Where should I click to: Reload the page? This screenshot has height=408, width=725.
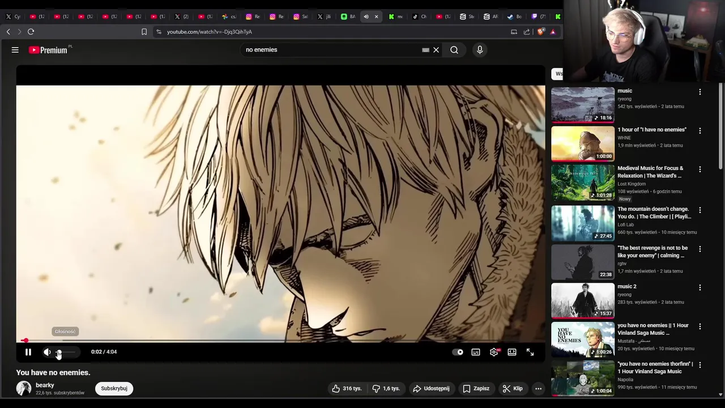tap(31, 32)
